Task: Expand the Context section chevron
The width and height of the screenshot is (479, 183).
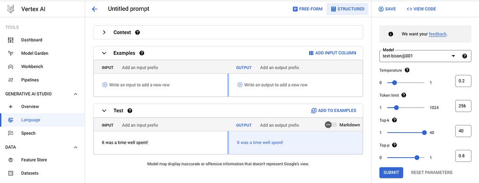Action: 104,32
